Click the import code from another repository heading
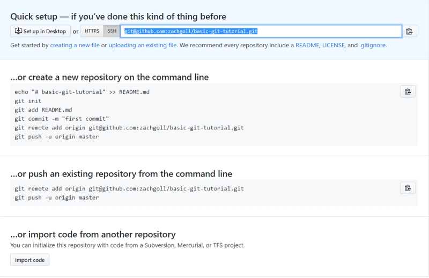The width and height of the screenshot is (429, 278). pos(93,235)
